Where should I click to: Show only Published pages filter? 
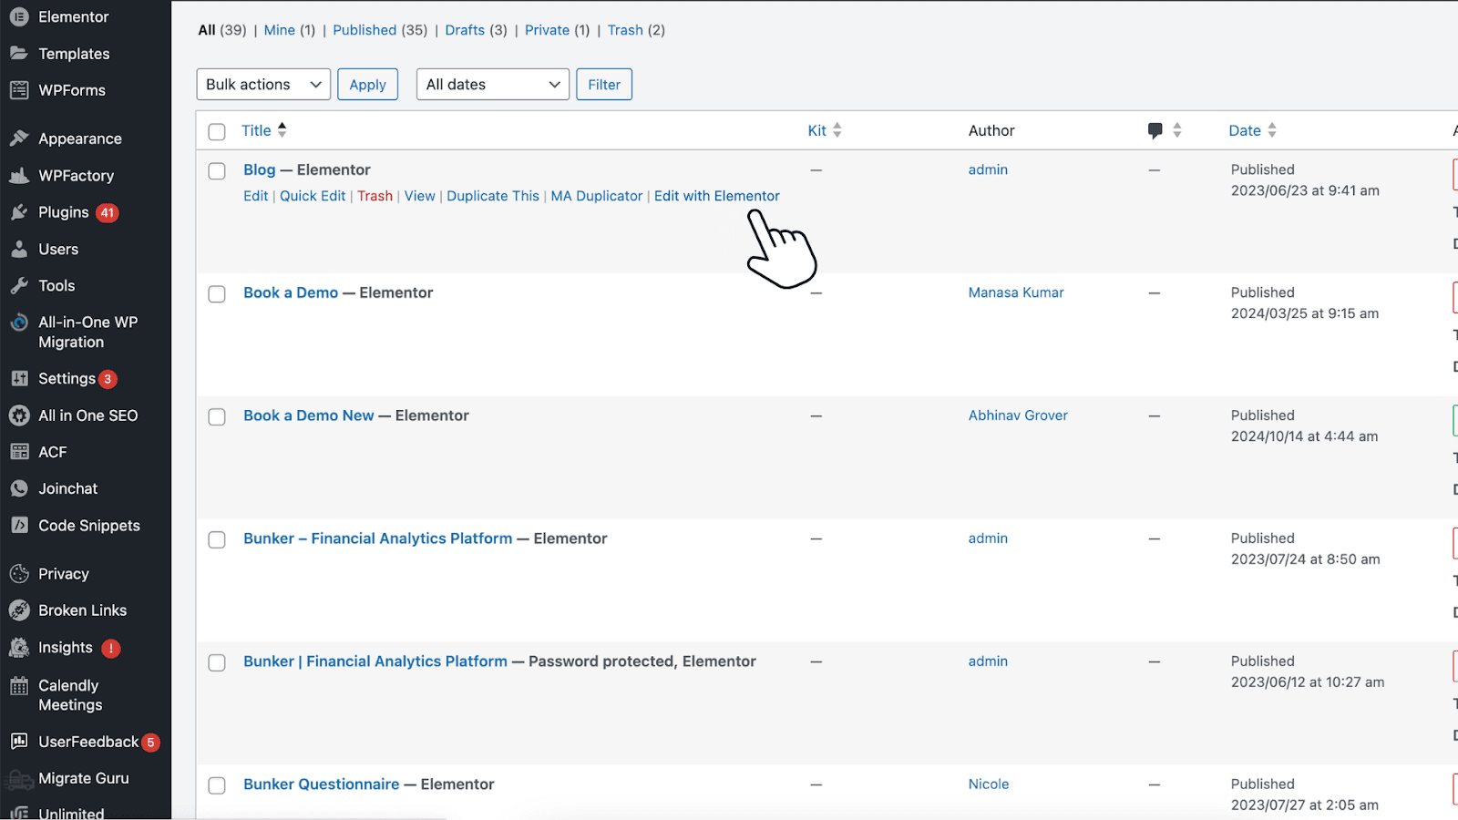[364, 30]
